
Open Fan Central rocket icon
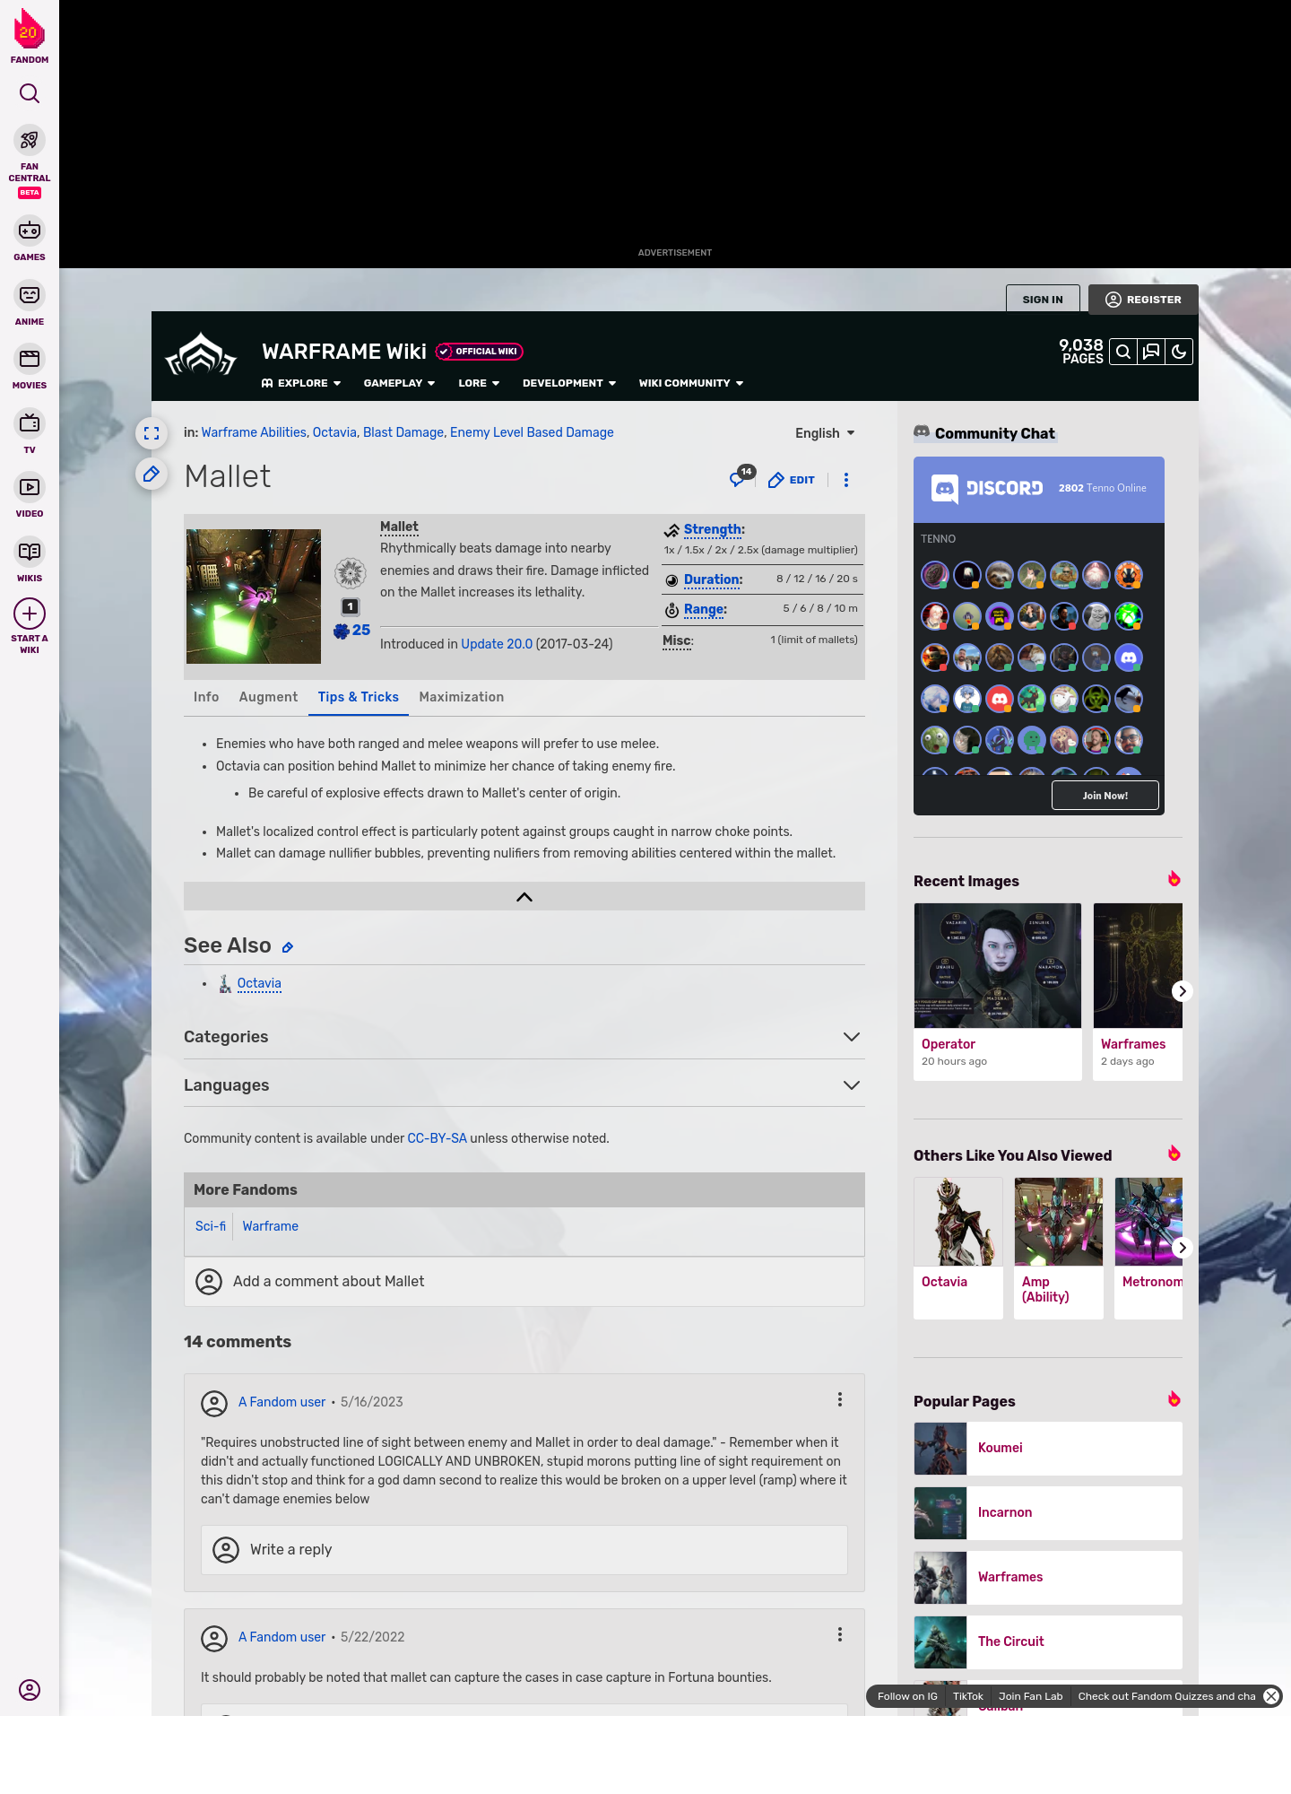[x=30, y=141]
